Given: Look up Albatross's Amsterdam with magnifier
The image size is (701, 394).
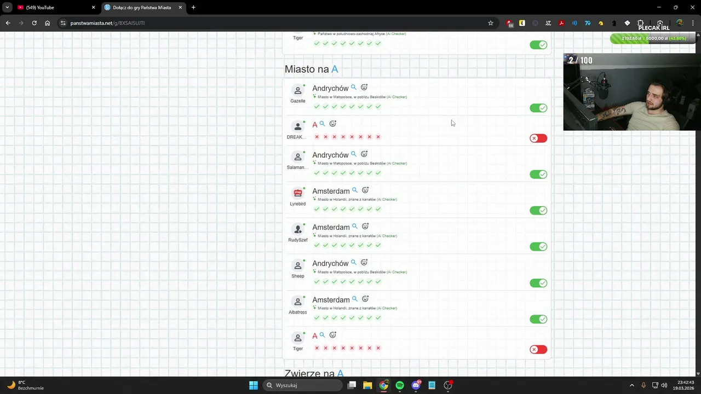Looking at the screenshot, I should (x=355, y=299).
